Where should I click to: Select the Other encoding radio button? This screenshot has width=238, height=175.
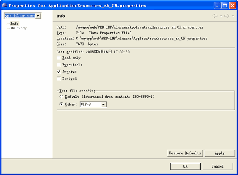tap(61, 104)
